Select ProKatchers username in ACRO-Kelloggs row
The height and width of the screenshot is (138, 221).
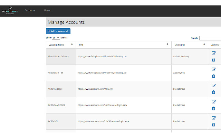[x=190, y=89]
